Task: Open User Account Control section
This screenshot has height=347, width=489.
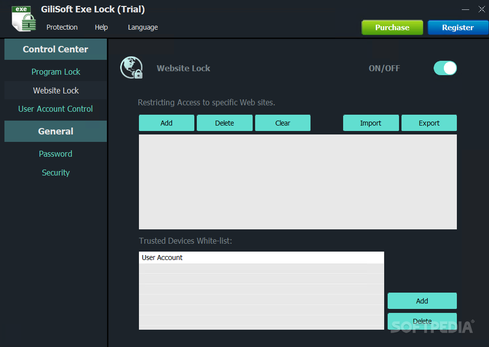Action: coord(55,109)
